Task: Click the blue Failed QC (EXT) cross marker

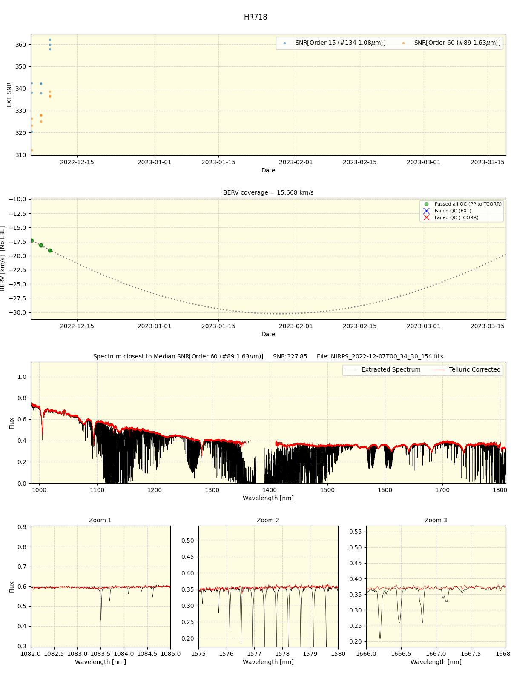Action: click(426, 211)
